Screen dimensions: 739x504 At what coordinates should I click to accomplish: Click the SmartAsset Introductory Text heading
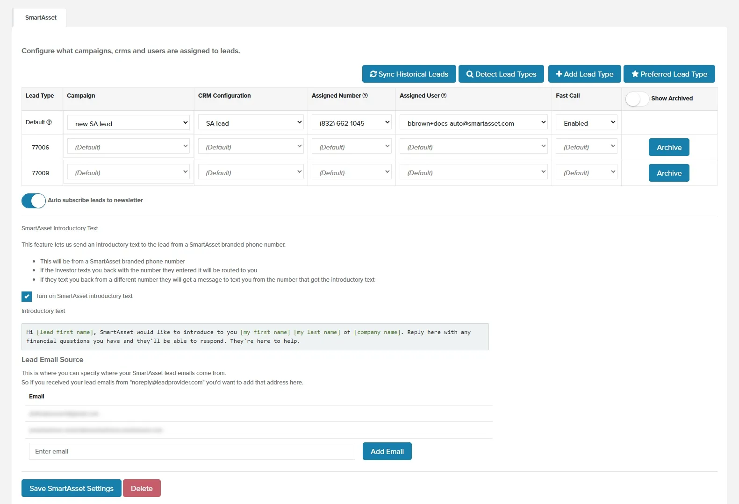(x=60, y=228)
